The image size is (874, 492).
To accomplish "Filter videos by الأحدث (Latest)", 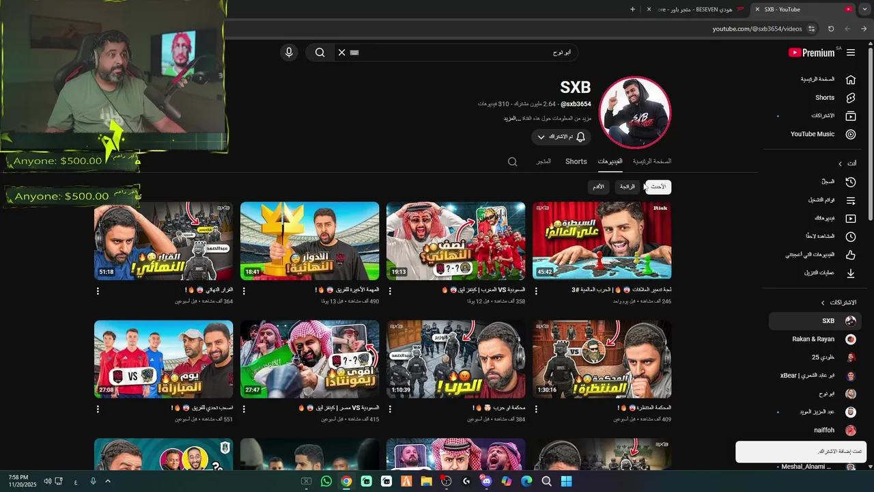I will tap(658, 187).
